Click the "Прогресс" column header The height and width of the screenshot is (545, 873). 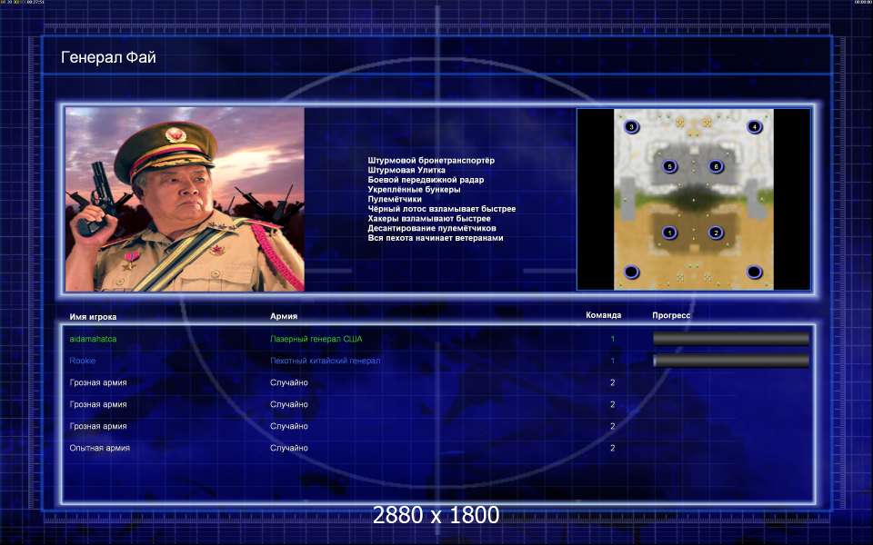(x=671, y=315)
